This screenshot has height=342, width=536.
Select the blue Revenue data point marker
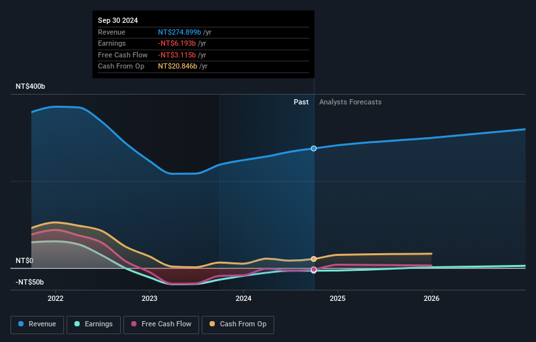(x=314, y=148)
